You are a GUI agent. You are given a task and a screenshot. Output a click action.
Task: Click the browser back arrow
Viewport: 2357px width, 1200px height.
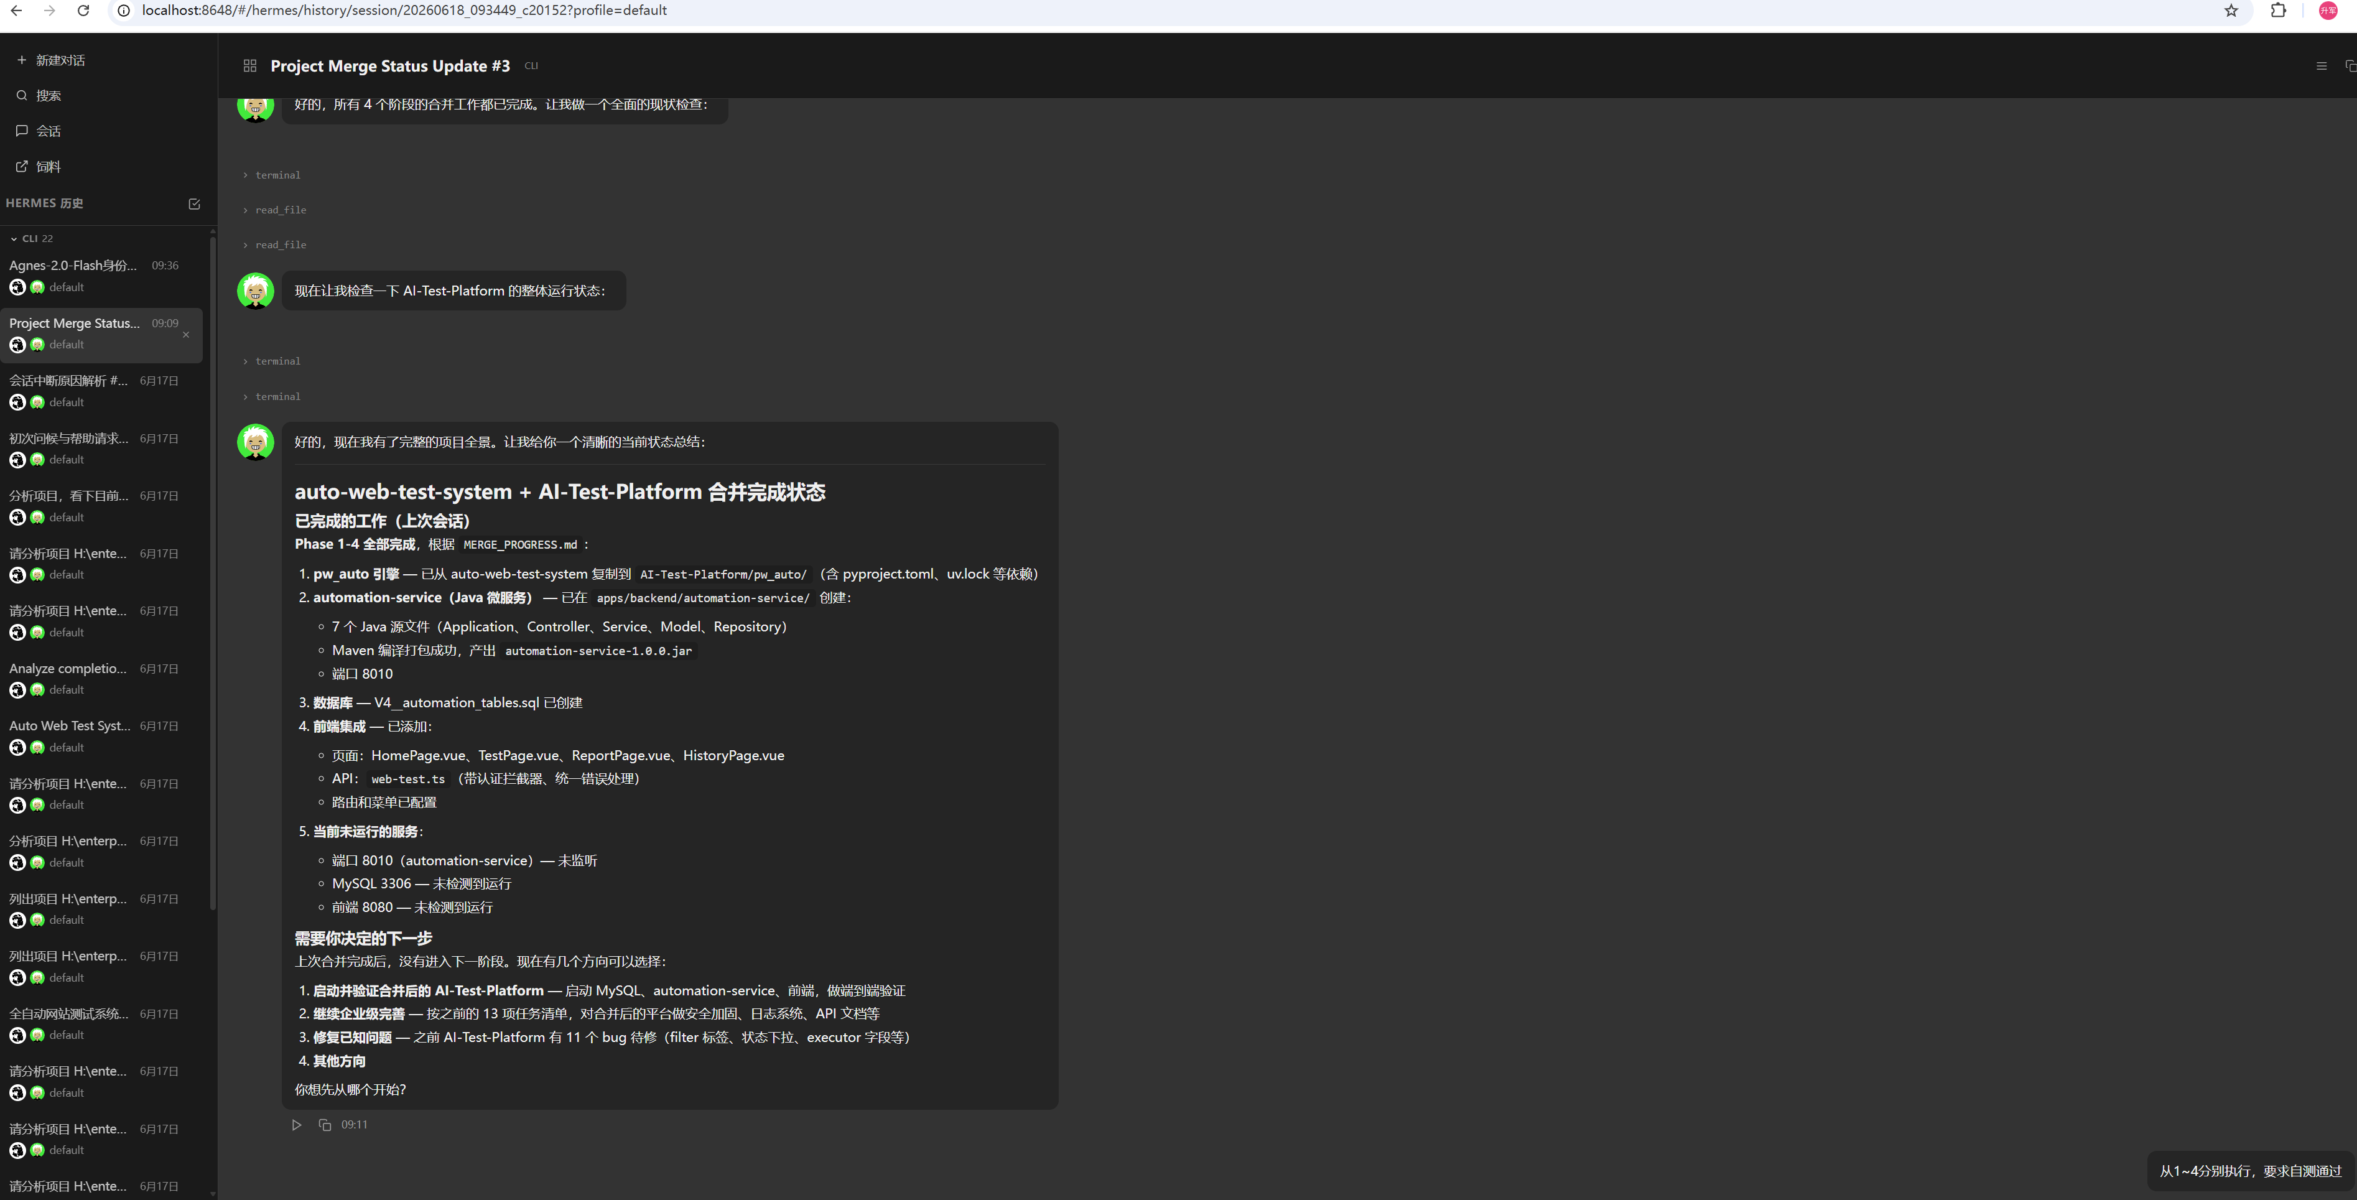pyautogui.click(x=16, y=11)
